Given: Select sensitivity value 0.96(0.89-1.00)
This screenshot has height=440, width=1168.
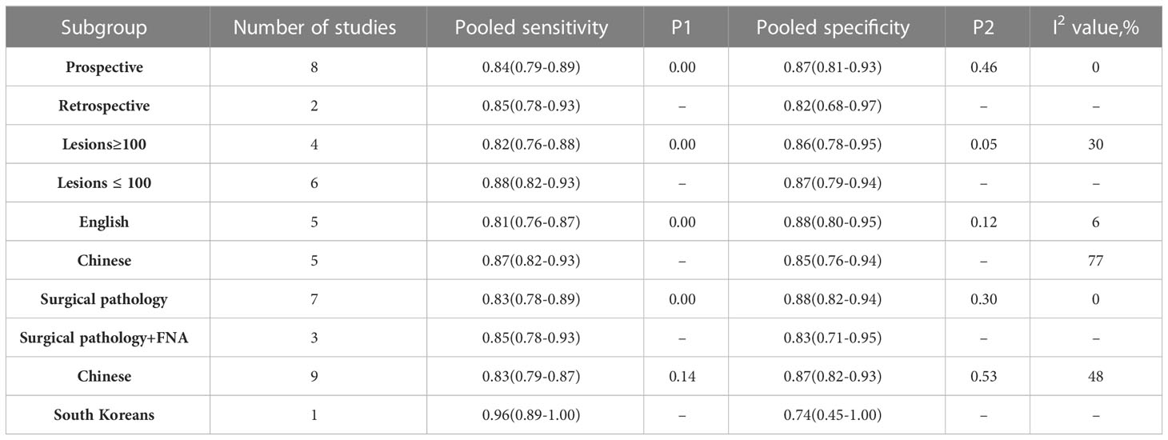Looking at the screenshot, I should [x=531, y=415].
